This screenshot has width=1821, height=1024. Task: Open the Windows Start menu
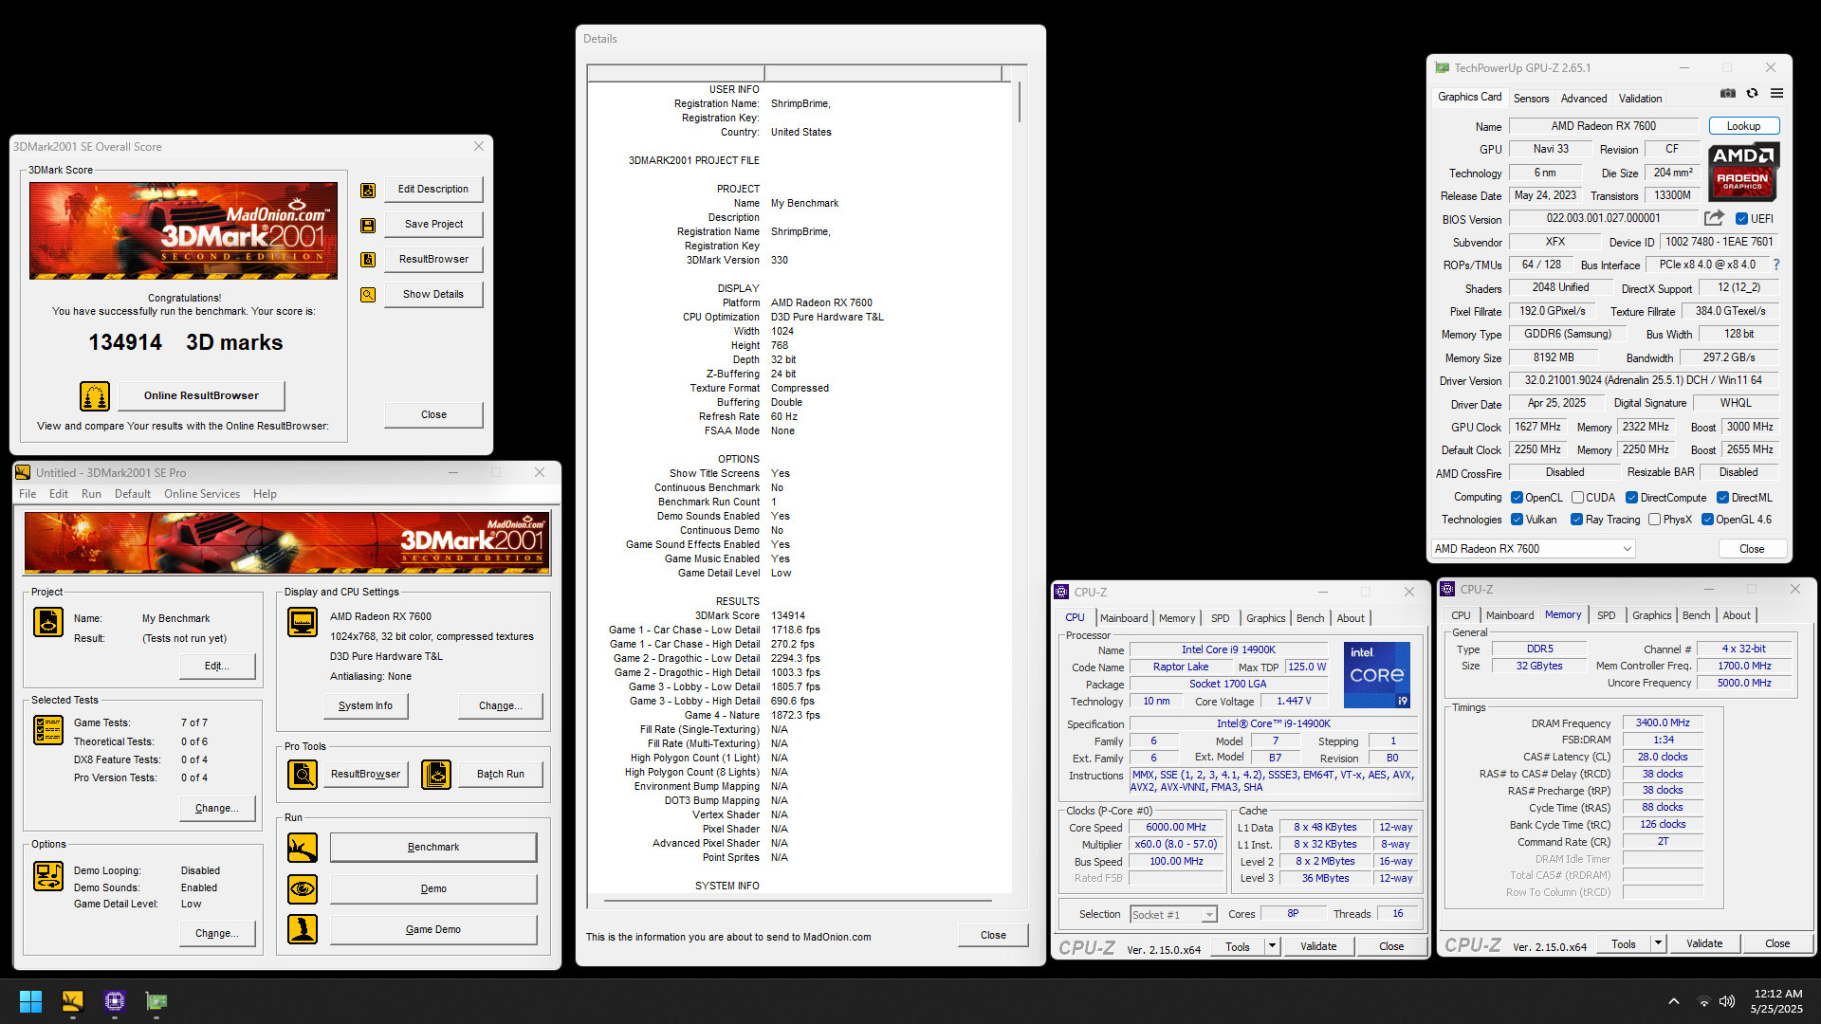coord(30,1001)
